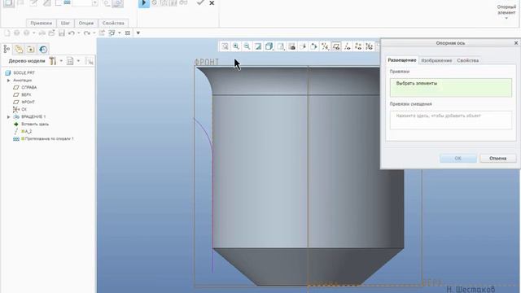Toggle coordinate system display icon

pos(369,46)
